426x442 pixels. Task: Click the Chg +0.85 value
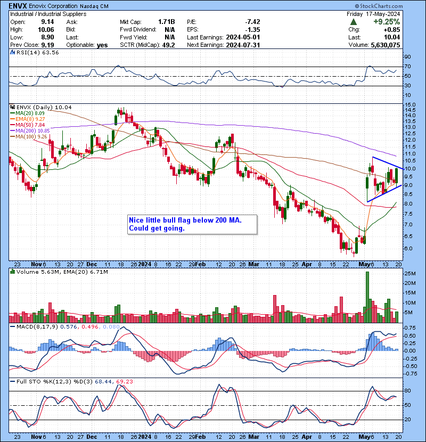(392, 30)
